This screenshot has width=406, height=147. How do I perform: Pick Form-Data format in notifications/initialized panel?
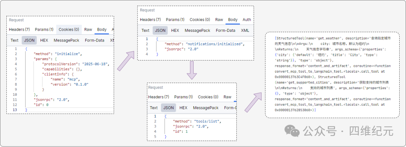point(226,30)
